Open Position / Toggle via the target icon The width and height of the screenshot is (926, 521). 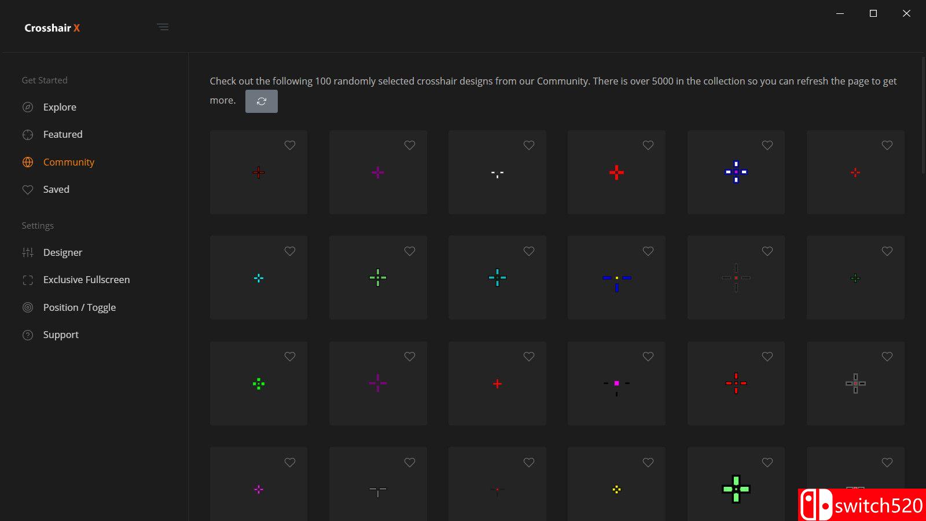(28, 307)
